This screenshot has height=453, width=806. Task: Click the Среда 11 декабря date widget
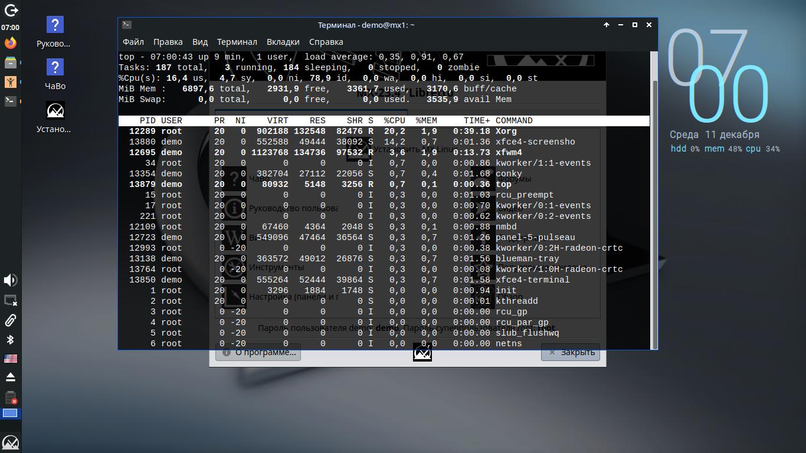[715, 134]
